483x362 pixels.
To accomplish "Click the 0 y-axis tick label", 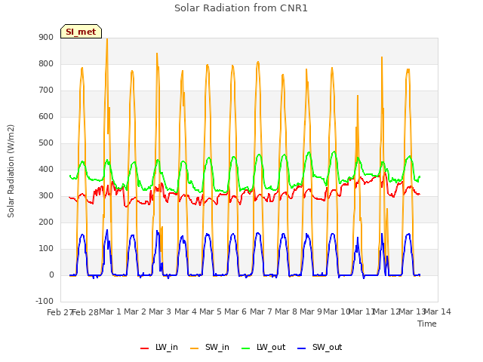I will [51, 275].
